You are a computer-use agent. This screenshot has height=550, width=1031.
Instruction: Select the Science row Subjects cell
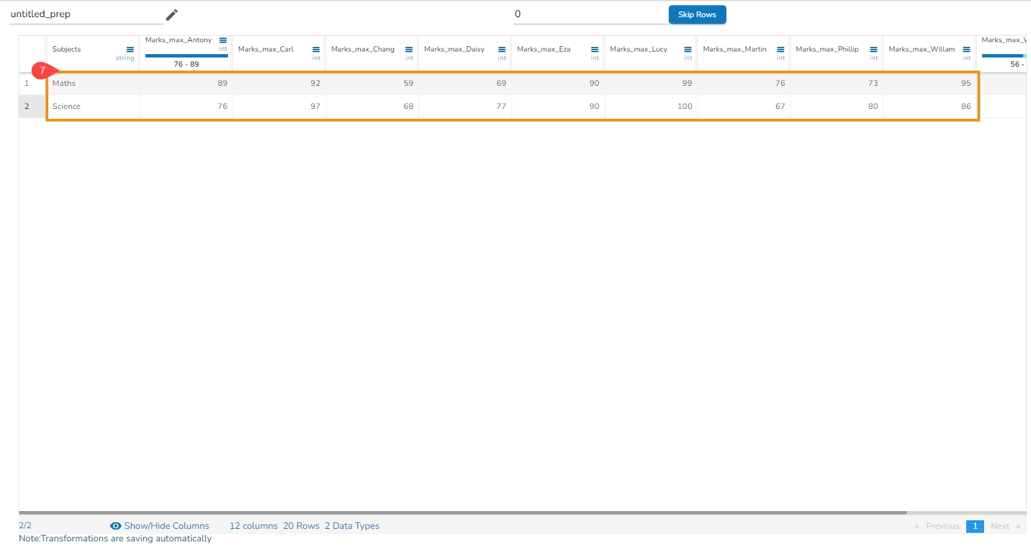(x=93, y=106)
